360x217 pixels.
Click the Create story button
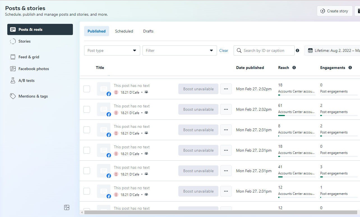[334, 11]
